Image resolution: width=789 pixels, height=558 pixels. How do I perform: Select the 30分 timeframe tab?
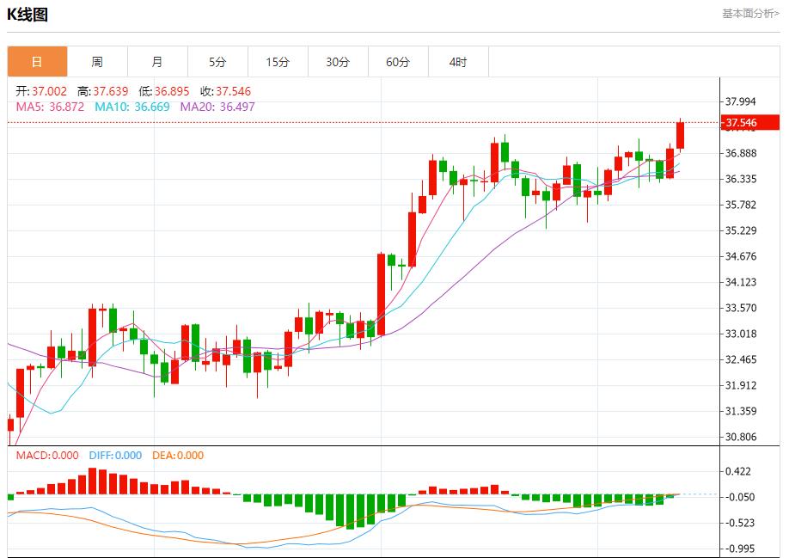tap(338, 62)
